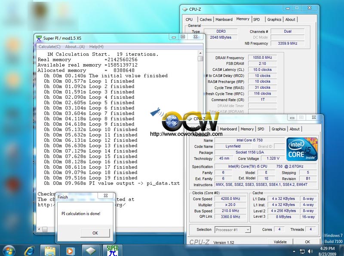Click the Validate button in CPU-Z
This screenshot has width=344, height=256.
click(x=280, y=242)
